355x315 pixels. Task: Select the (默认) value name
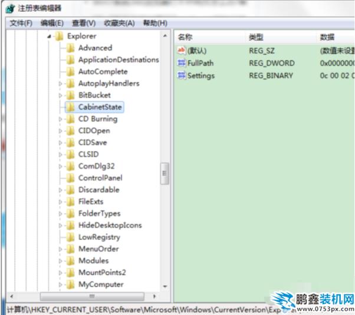(x=197, y=51)
